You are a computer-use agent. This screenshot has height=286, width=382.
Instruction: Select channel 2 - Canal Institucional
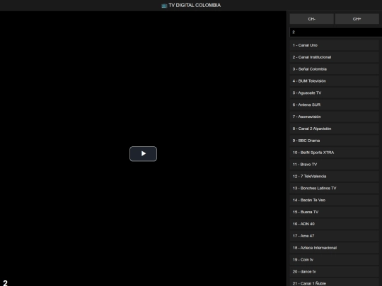(334, 57)
